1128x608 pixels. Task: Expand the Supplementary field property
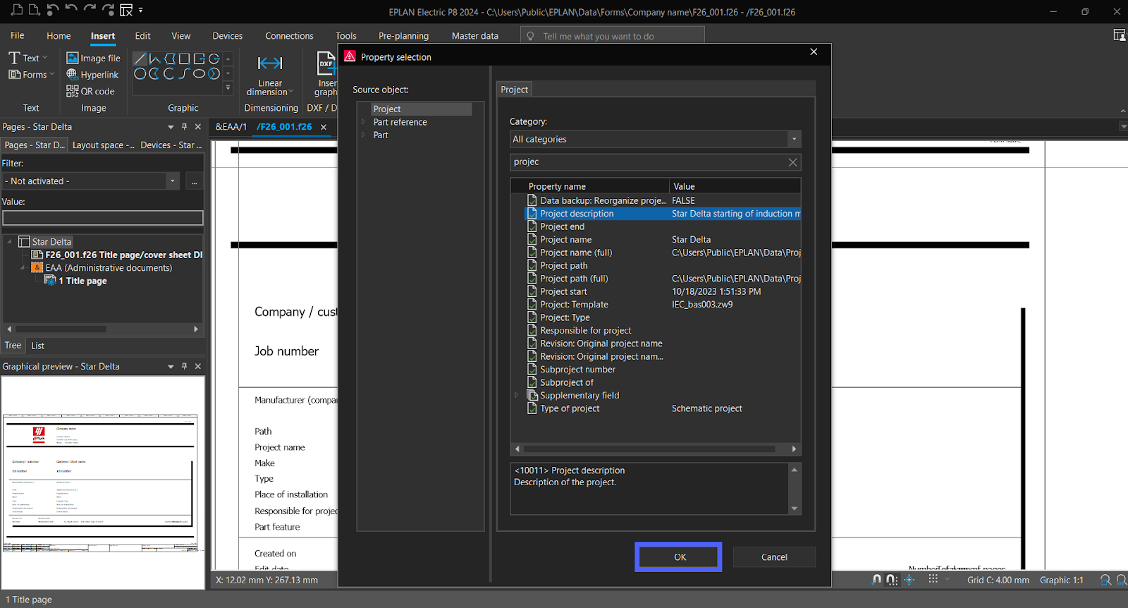coord(517,396)
